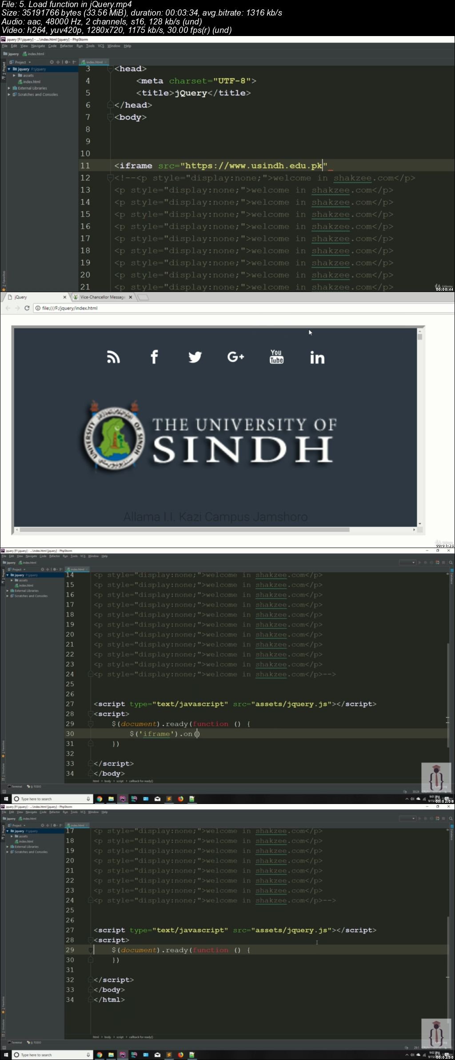Open Tools menu in the 00:00:44 PhpStorm frame

90,46
